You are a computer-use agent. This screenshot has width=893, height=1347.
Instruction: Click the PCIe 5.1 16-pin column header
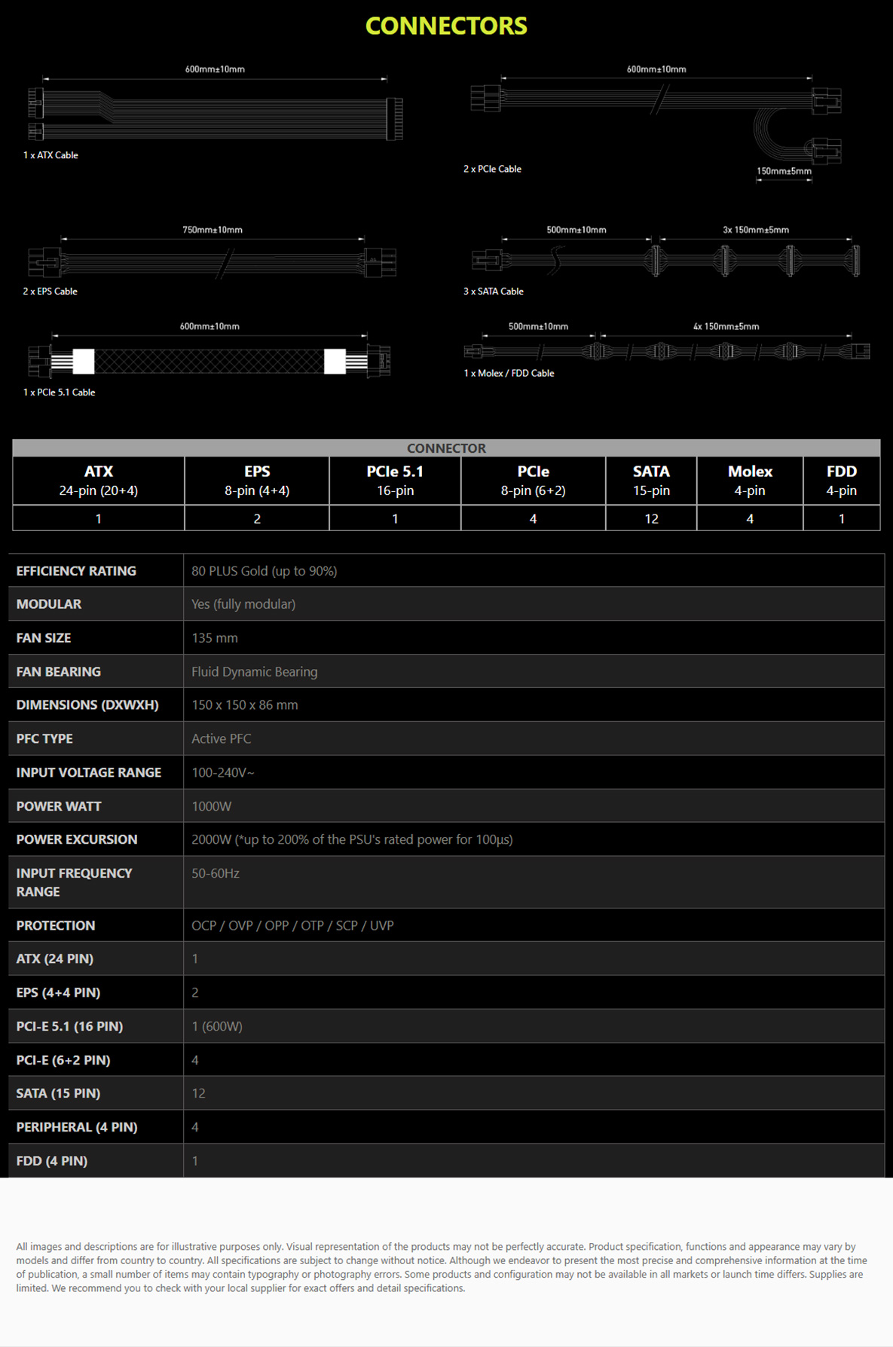coord(395,481)
